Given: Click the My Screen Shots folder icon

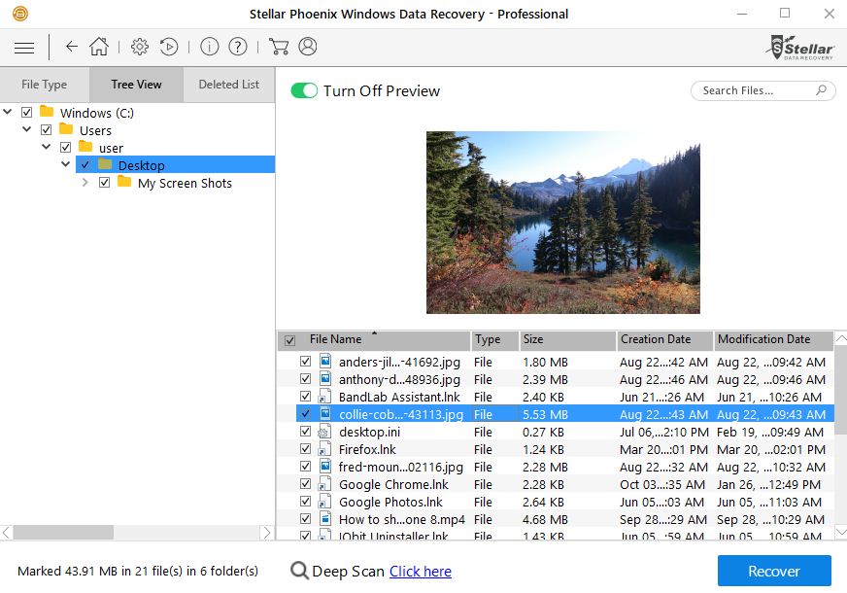Looking at the screenshot, I should [124, 181].
